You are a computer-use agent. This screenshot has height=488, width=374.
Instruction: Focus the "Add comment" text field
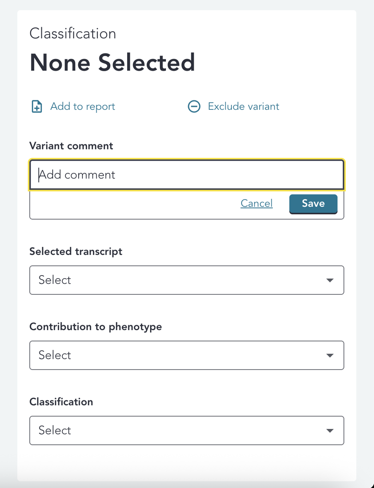point(187,175)
